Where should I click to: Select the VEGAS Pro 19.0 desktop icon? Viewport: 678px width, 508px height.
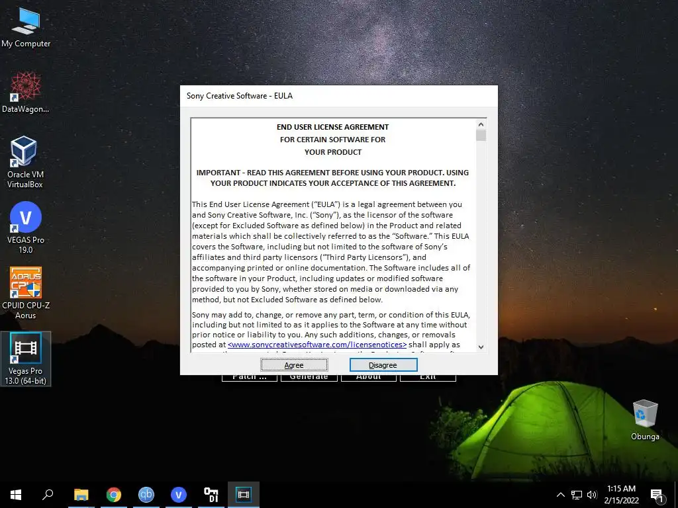coord(26,228)
